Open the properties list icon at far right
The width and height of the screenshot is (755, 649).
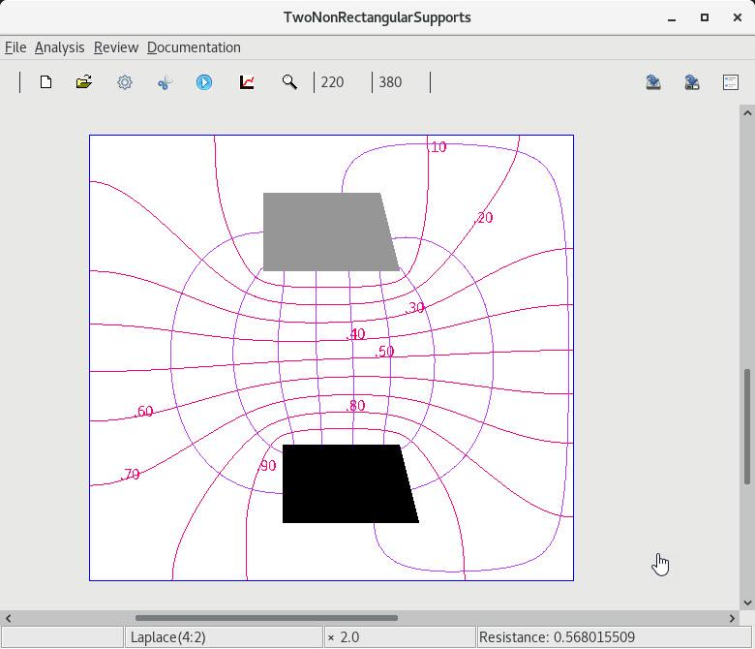(731, 82)
